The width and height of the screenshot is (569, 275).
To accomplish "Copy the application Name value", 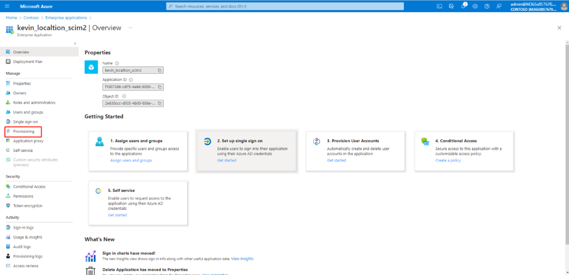I will [x=160, y=71].
